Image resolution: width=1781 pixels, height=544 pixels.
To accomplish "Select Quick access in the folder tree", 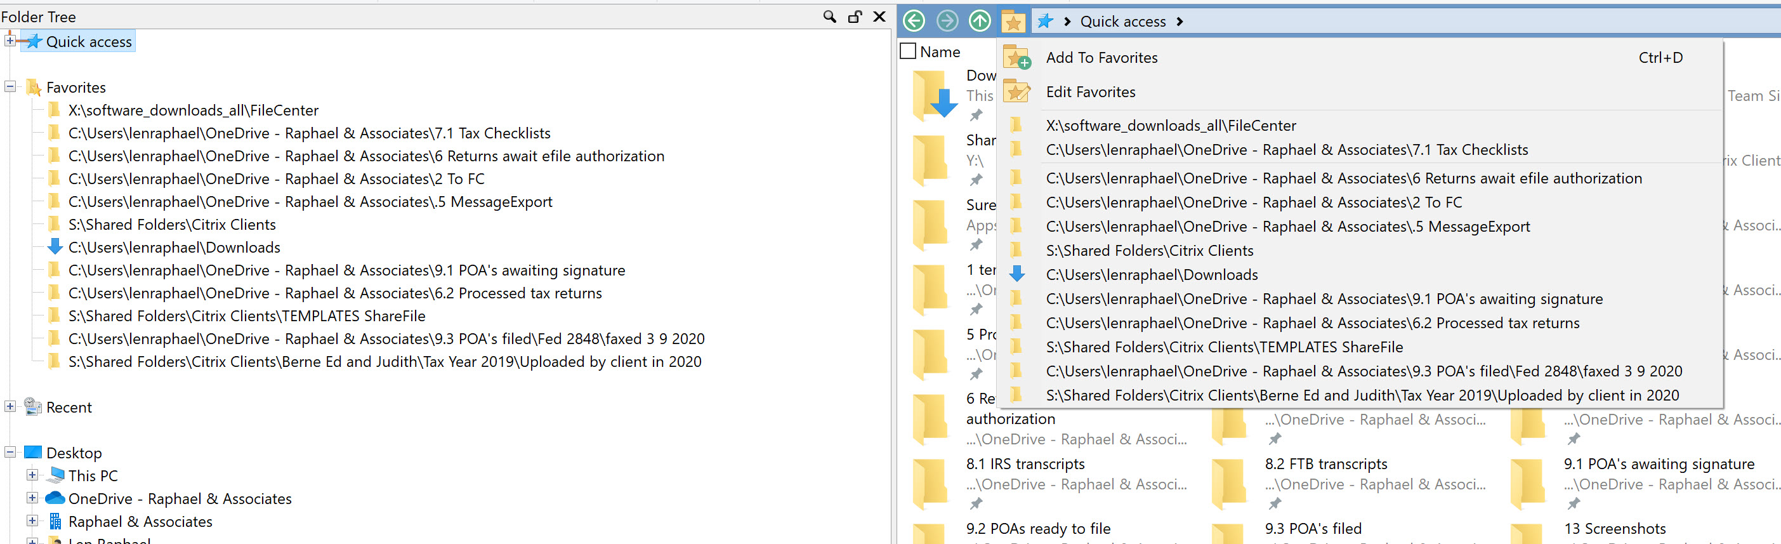I will coord(88,41).
